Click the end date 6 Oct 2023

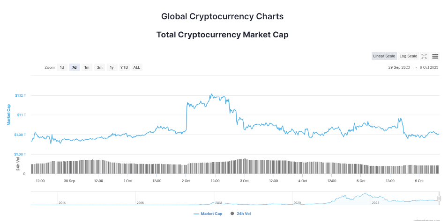[429, 67]
